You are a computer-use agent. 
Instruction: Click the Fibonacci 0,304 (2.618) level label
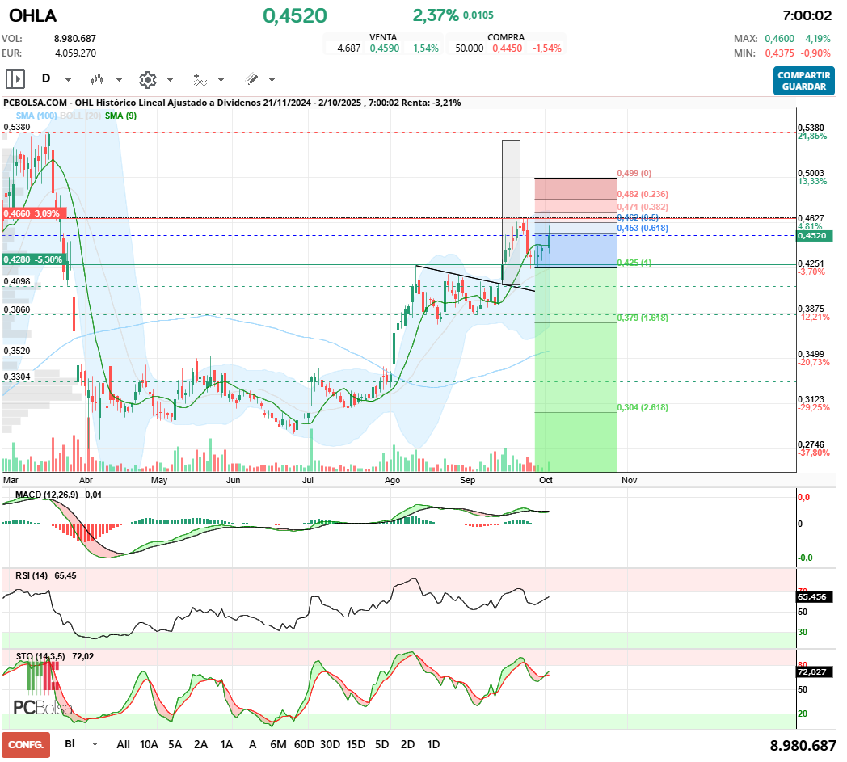pyautogui.click(x=643, y=407)
